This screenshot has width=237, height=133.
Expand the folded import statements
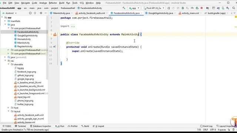pos(73,26)
